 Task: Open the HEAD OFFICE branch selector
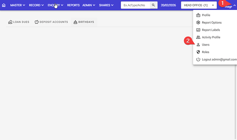tap(199, 5)
